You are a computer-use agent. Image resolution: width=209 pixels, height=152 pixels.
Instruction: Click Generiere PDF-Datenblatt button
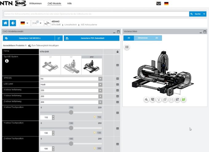pos(92,38)
